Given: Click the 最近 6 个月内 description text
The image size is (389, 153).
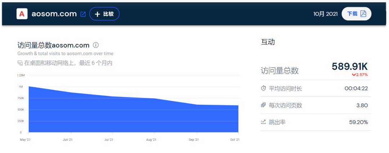Looking at the screenshot, I should click(96, 63).
